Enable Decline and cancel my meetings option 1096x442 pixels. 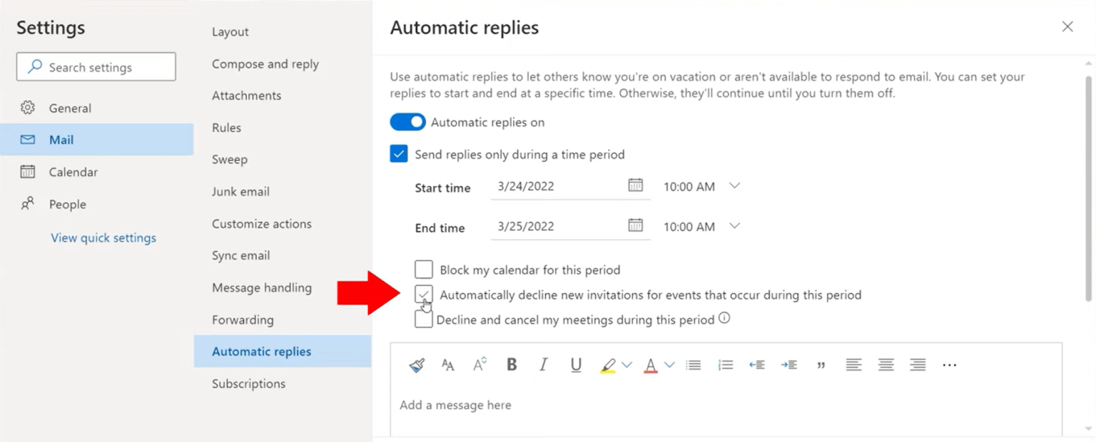click(x=423, y=319)
